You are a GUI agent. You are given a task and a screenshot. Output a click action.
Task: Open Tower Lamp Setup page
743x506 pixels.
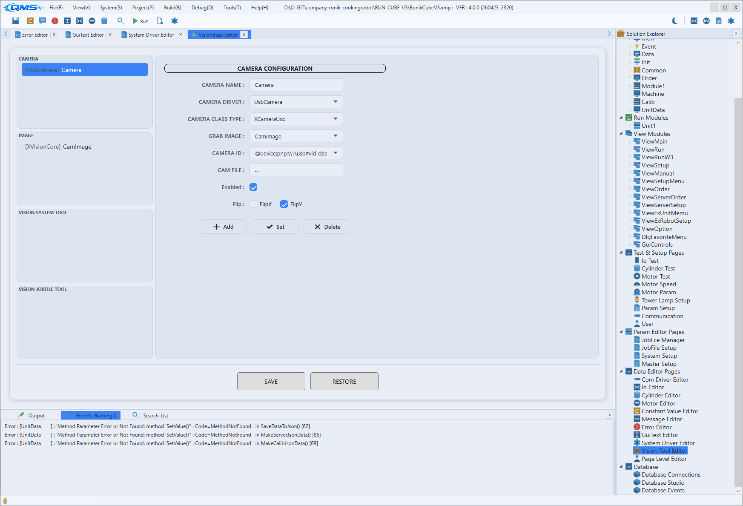tap(666, 300)
